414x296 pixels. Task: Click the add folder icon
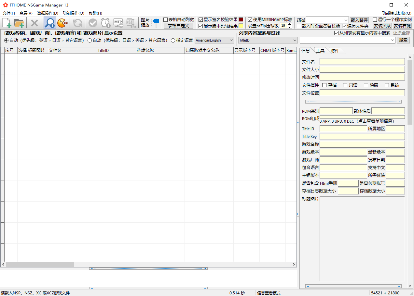[19, 23]
